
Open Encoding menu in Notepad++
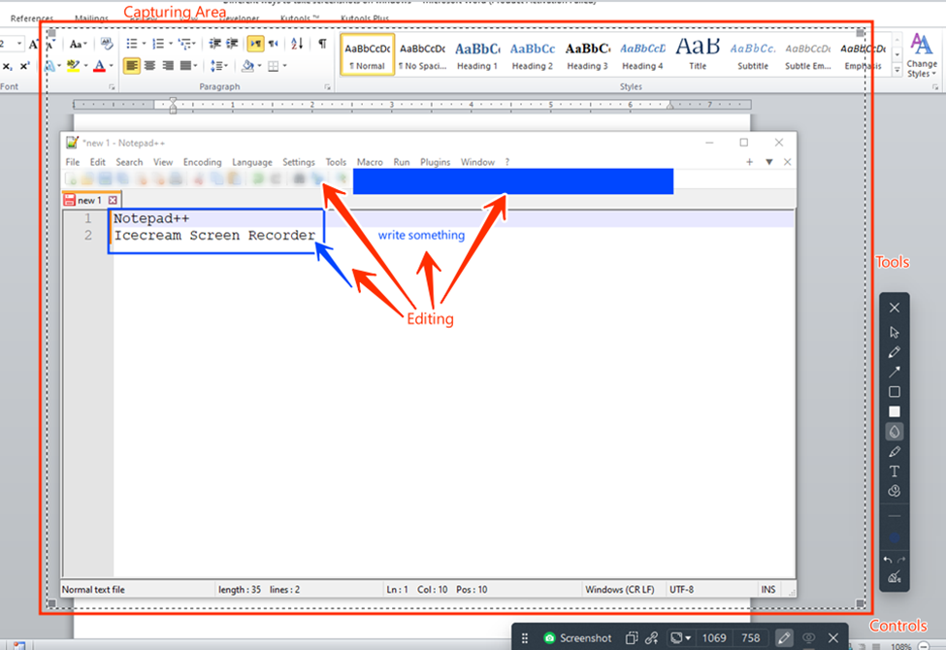(x=202, y=162)
